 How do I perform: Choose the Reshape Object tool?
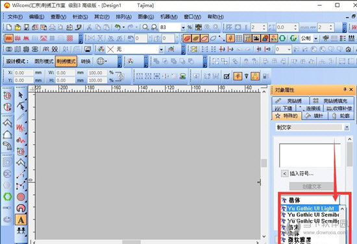(x=21, y=106)
